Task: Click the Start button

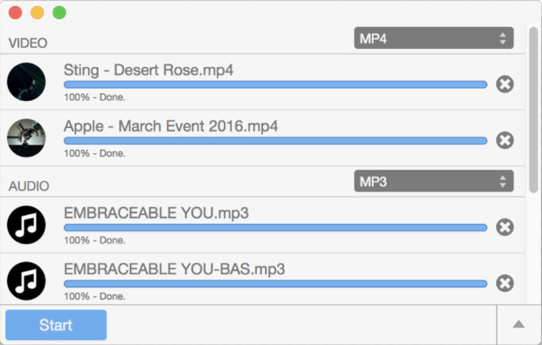Action: tap(56, 324)
